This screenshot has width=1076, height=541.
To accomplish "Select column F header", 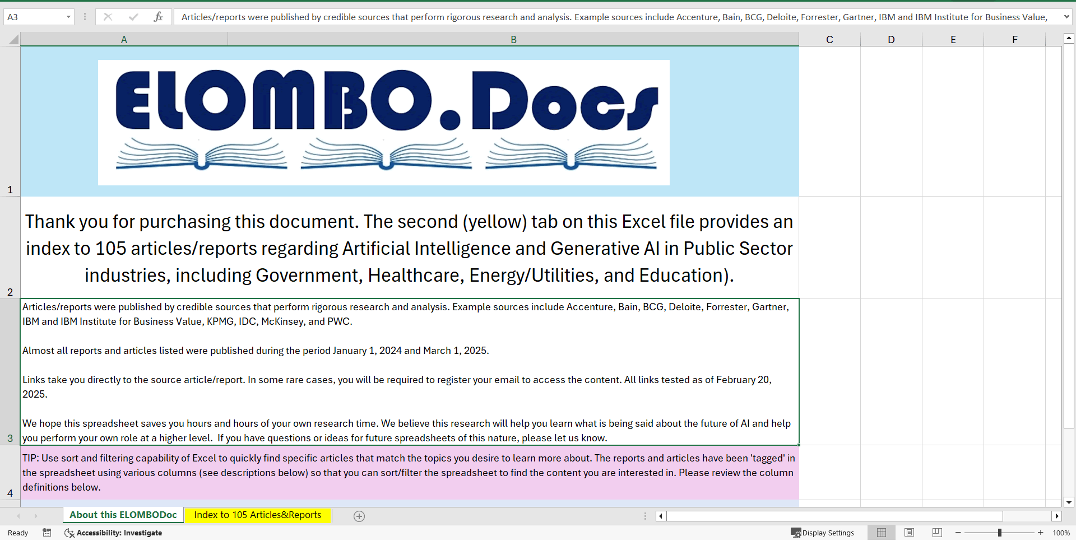I will point(1014,39).
